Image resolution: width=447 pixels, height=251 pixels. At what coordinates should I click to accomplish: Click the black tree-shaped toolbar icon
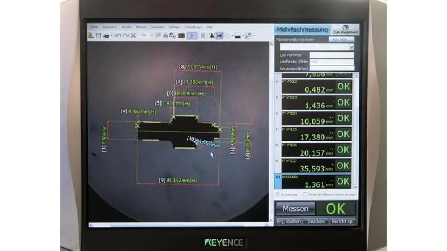click(212, 36)
